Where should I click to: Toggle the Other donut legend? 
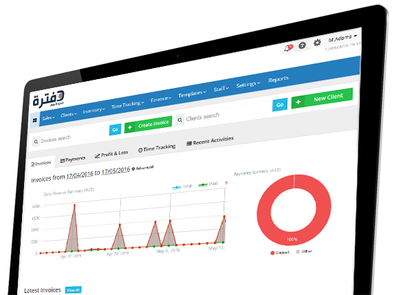[304, 252]
